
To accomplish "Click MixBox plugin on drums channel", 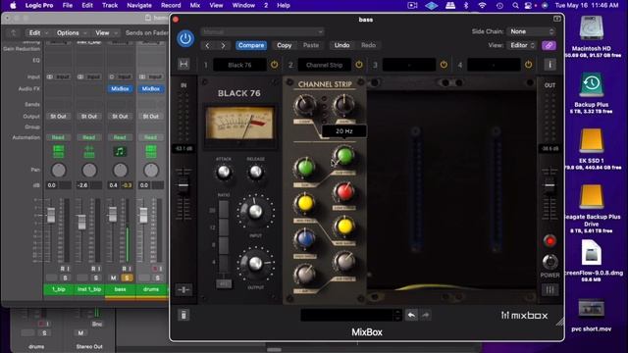I will point(151,89).
